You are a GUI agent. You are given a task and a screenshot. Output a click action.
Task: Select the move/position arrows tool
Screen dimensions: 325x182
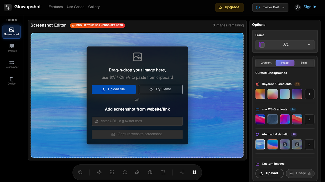tap(99, 172)
